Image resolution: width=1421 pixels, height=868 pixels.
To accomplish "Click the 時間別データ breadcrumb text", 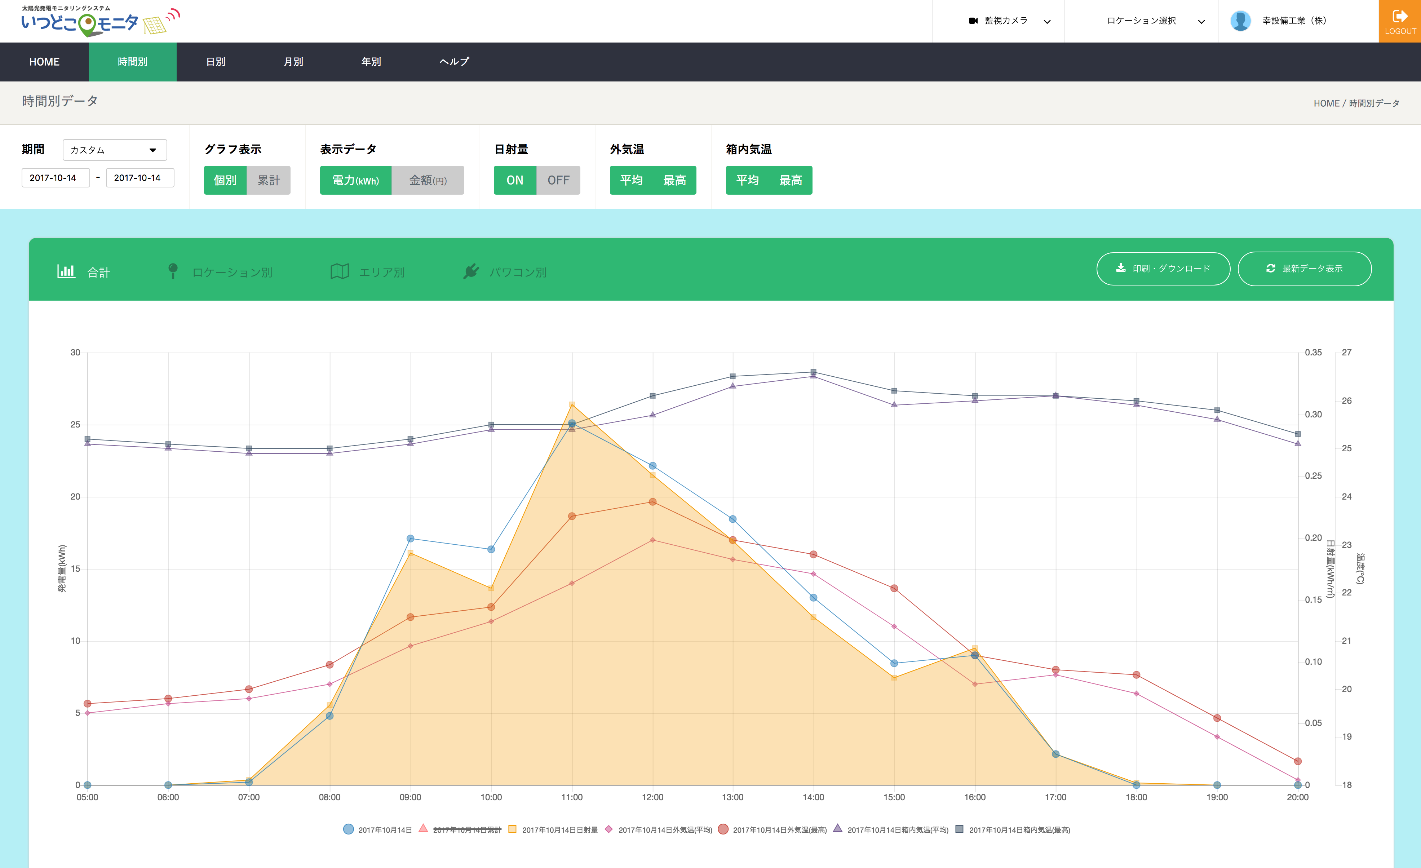I will [1374, 103].
